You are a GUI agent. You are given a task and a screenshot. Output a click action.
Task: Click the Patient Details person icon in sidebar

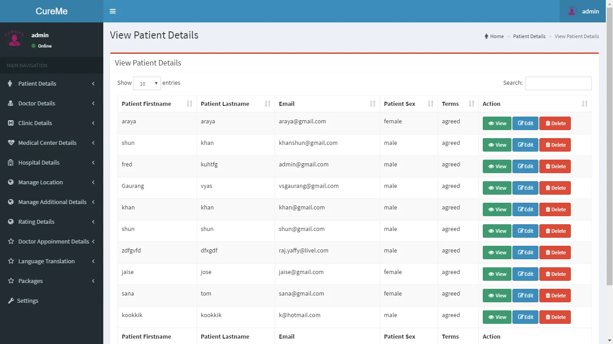point(10,83)
